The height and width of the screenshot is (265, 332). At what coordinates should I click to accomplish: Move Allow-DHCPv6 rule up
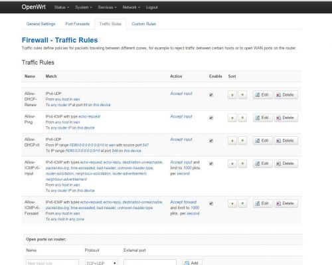click(x=232, y=141)
